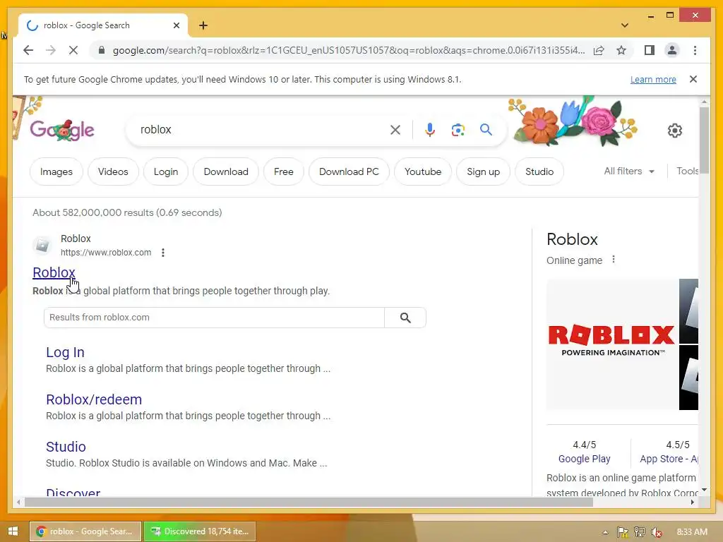Screen dimensions: 723x542
Task: Close the roblox Google Search tab
Action: pyautogui.click(x=176, y=25)
